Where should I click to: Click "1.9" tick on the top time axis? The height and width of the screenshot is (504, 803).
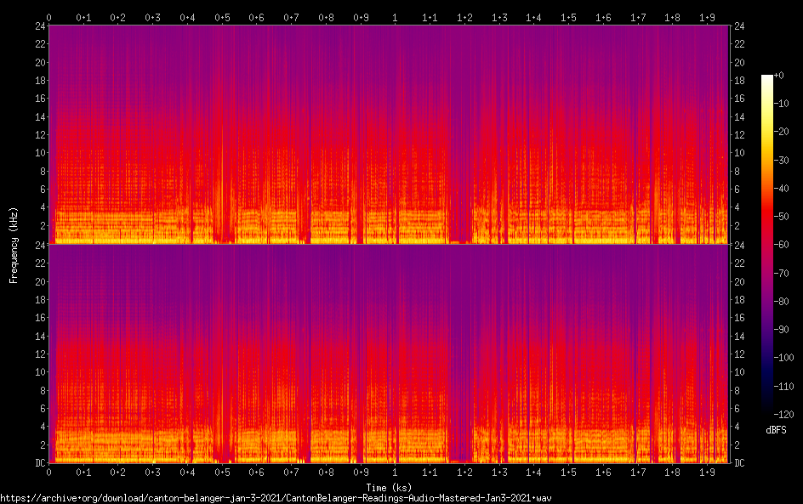tap(707, 18)
